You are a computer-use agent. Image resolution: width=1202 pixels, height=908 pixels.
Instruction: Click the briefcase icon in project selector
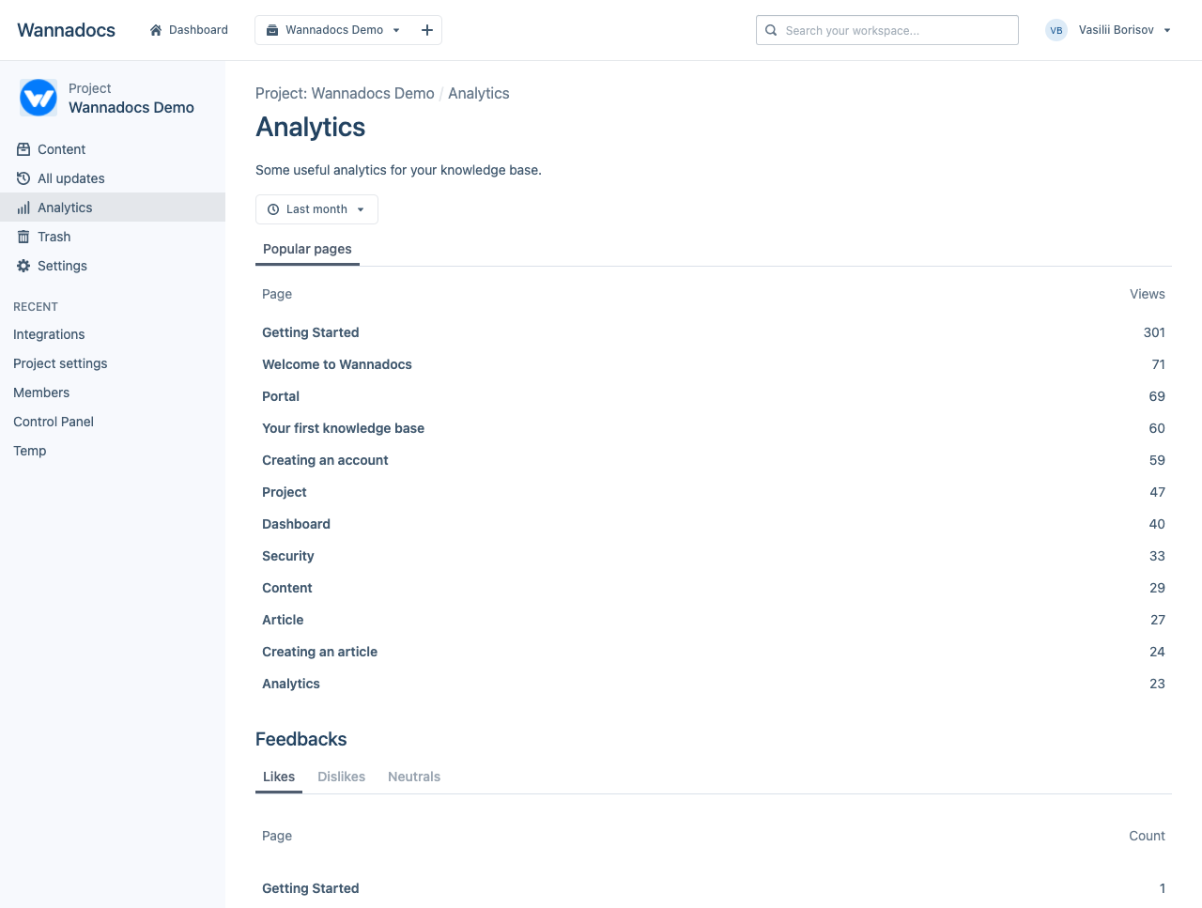point(272,30)
